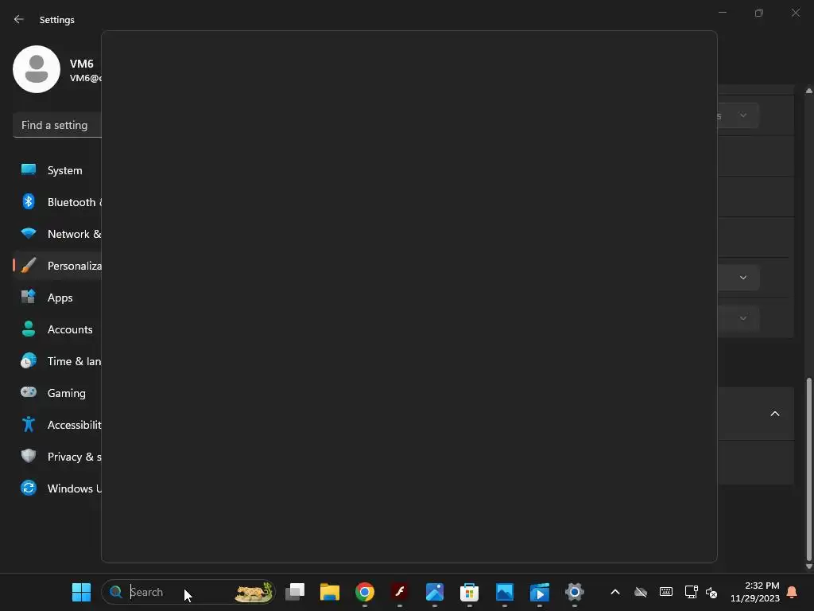Image resolution: width=814 pixels, height=611 pixels.
Task: Show hidden system tray icons
Action: click(615, 592)
